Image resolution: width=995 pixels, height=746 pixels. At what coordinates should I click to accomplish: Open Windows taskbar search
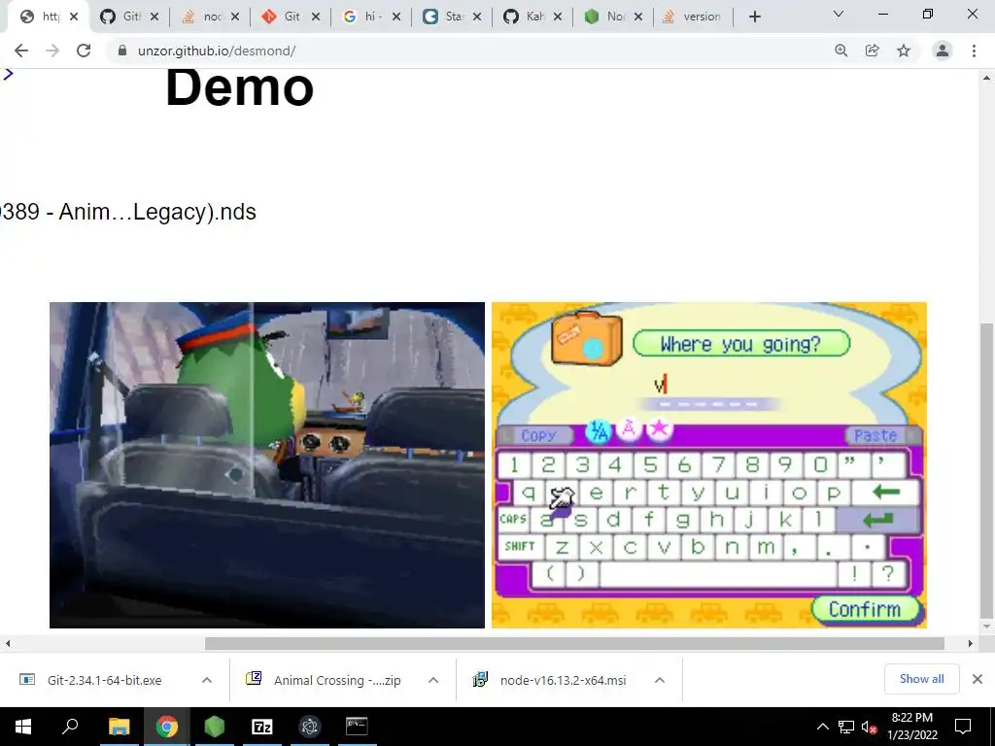coord(70,727)
